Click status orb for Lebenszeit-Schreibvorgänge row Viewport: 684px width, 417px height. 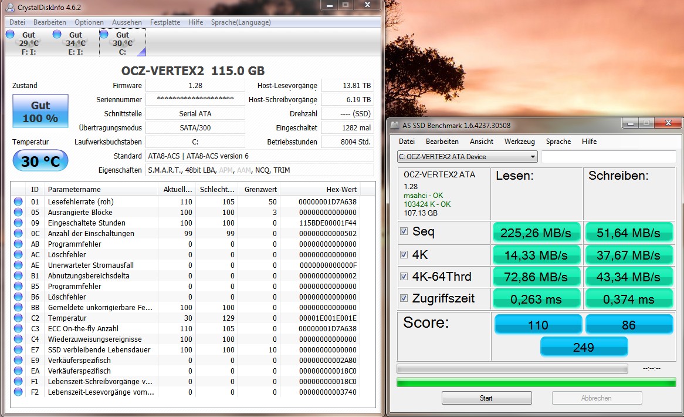click(x=18, y=381)
